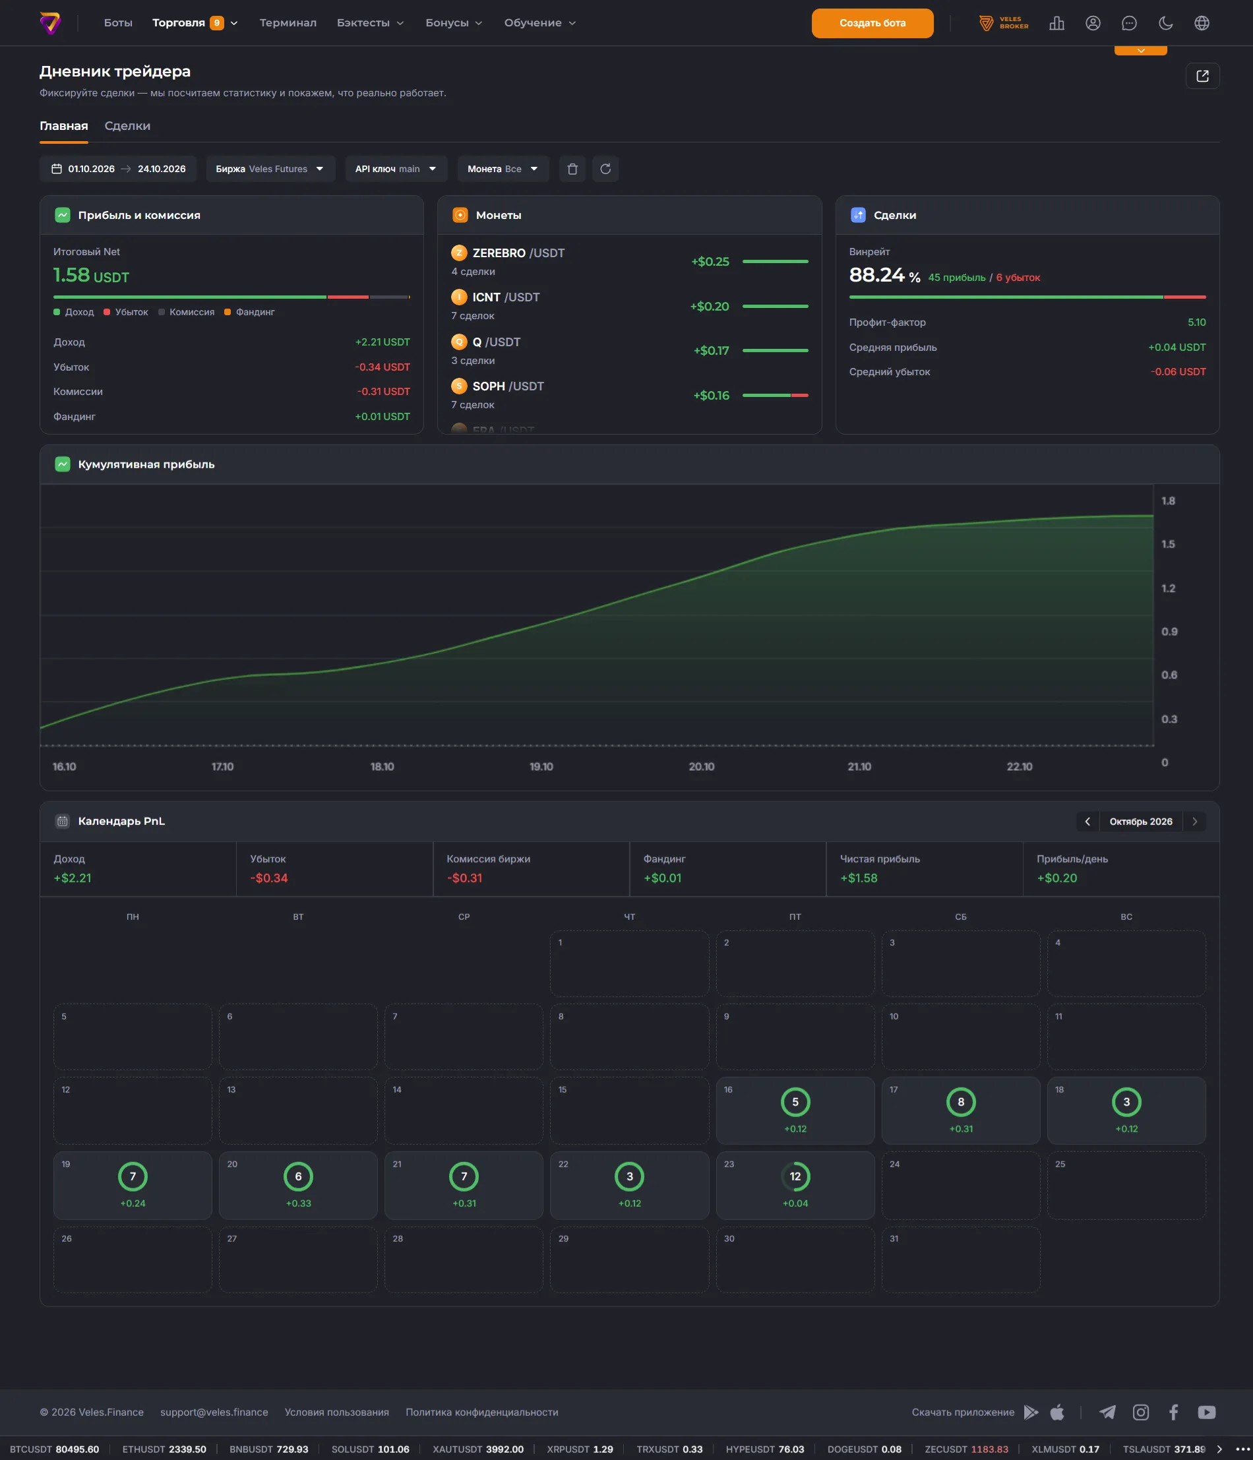Viewport: 1253px width, 1460px height.
Task: Refresh the diary data icon
Action: [x=605, y=169]
